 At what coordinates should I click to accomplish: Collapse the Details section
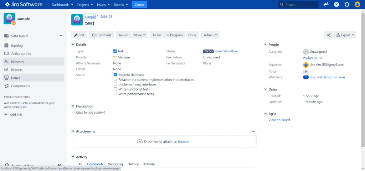pos(73,45)
